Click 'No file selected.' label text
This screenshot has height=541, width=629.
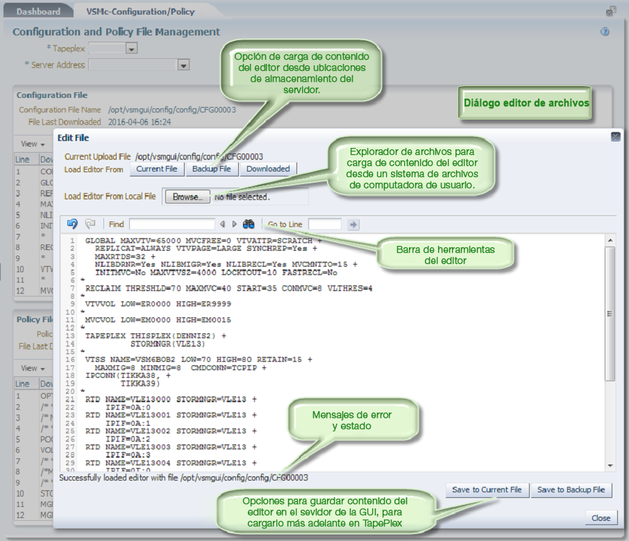point(242,197)
